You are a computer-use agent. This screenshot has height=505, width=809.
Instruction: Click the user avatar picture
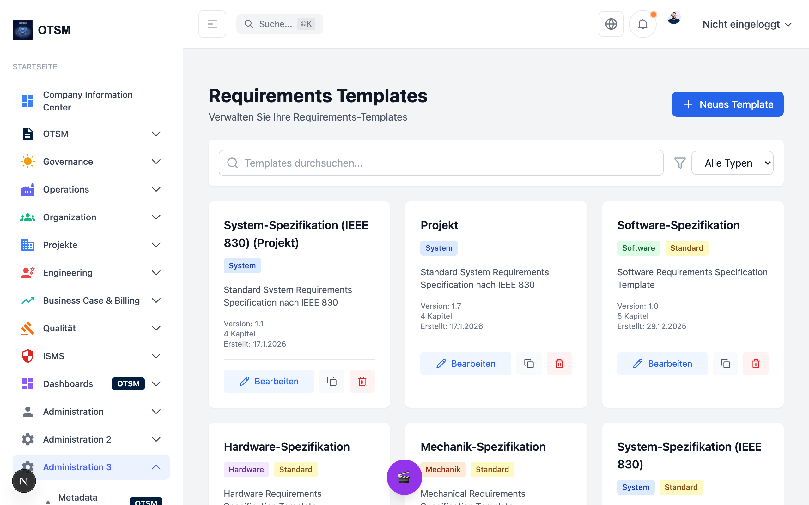point(674,18)
